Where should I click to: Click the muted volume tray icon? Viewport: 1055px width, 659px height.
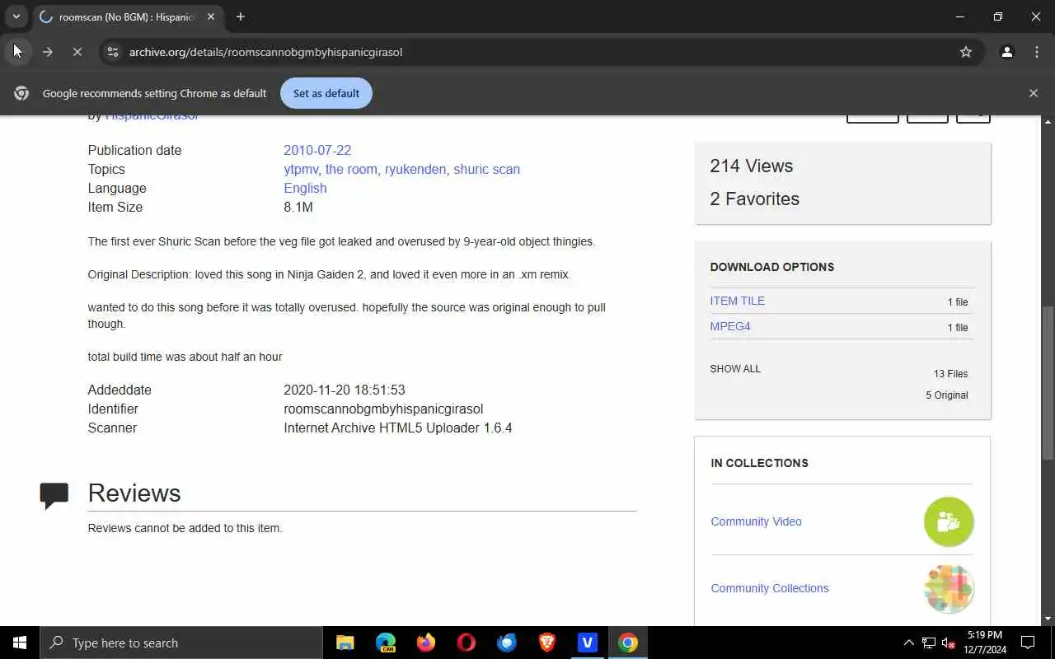click(x=949, y=643)
